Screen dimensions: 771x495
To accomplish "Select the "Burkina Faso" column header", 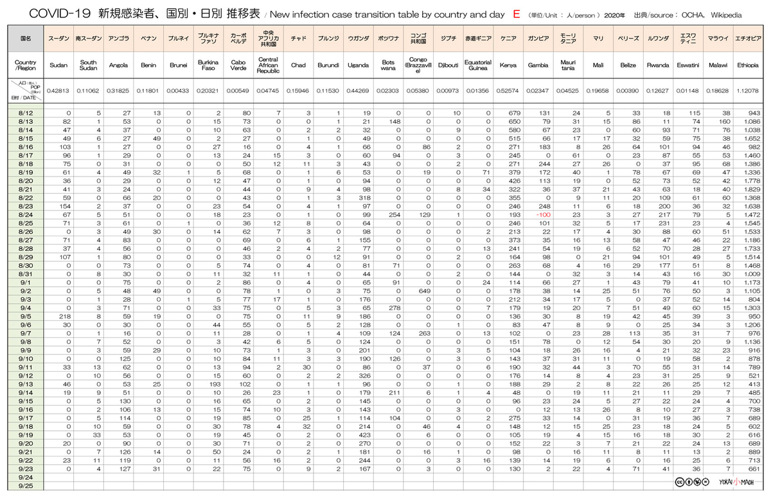I will [x=208, y=65].
